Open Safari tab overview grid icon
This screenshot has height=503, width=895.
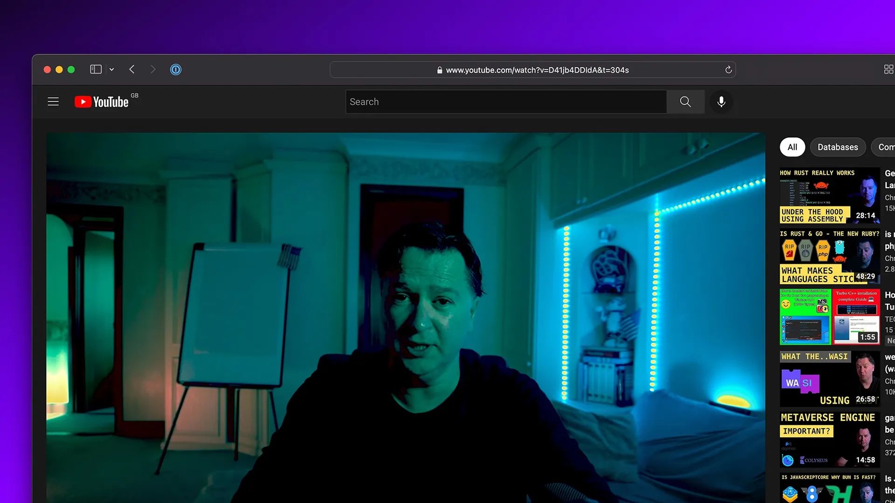pyautogui.click(x=888, y=69)
